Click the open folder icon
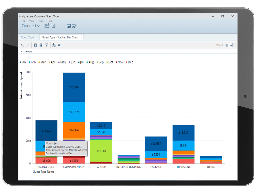 click(47, 26)
